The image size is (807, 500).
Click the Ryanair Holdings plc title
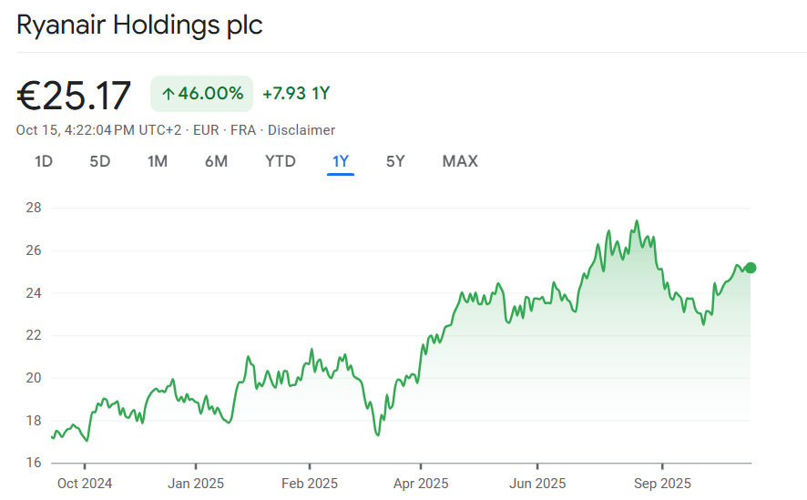point(139,26)
